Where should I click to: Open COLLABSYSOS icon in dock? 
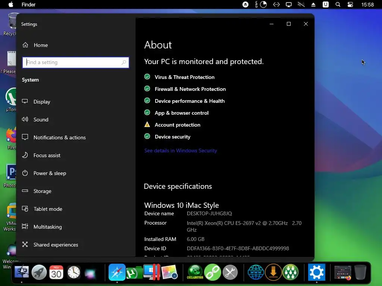[195, 272]
